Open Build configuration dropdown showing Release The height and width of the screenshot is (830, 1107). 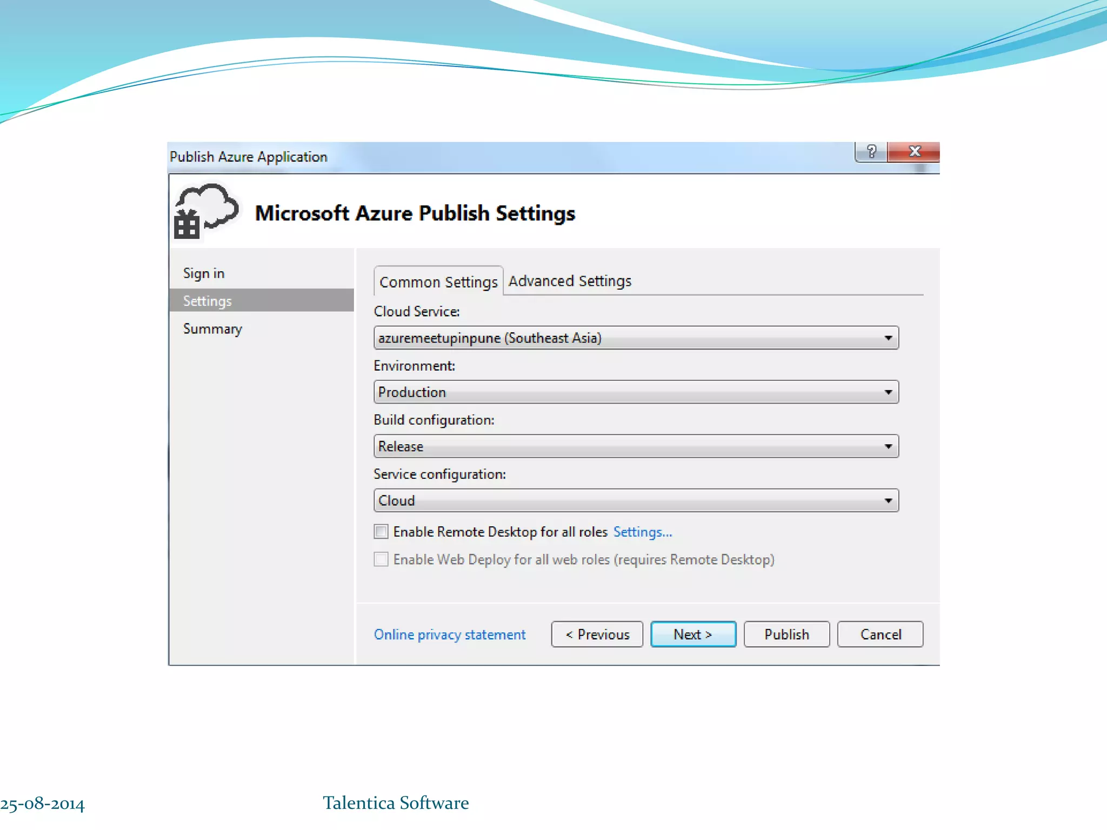(x=635, y=446)
